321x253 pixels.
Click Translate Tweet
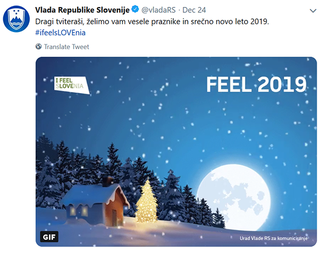click(x=67, y=47)
